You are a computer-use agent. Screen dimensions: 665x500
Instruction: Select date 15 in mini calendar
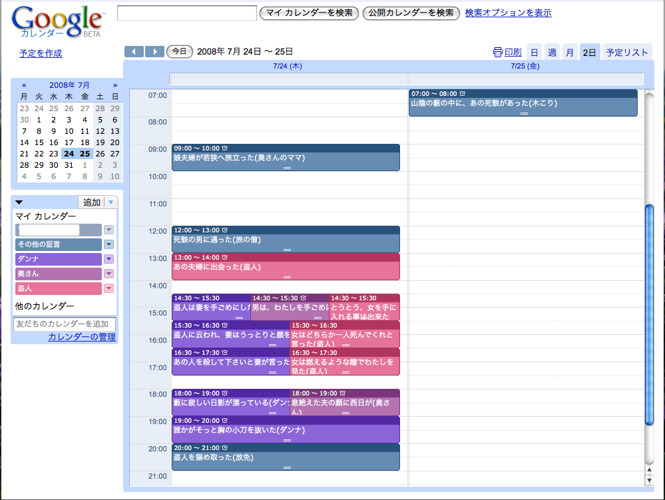[39, 142]
